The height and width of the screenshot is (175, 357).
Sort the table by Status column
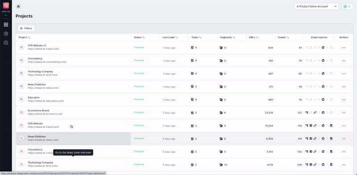pos(139,37)
